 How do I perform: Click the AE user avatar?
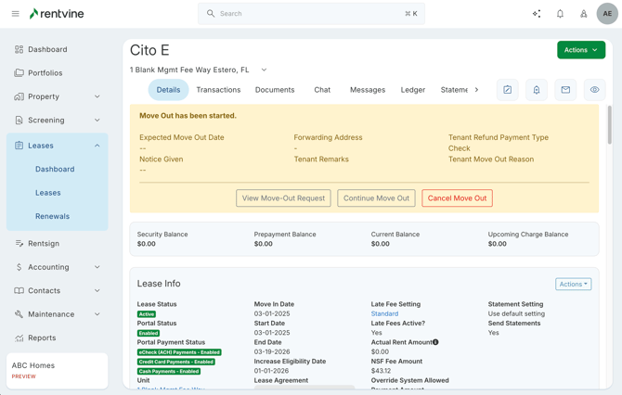click(x=607, y=14)
